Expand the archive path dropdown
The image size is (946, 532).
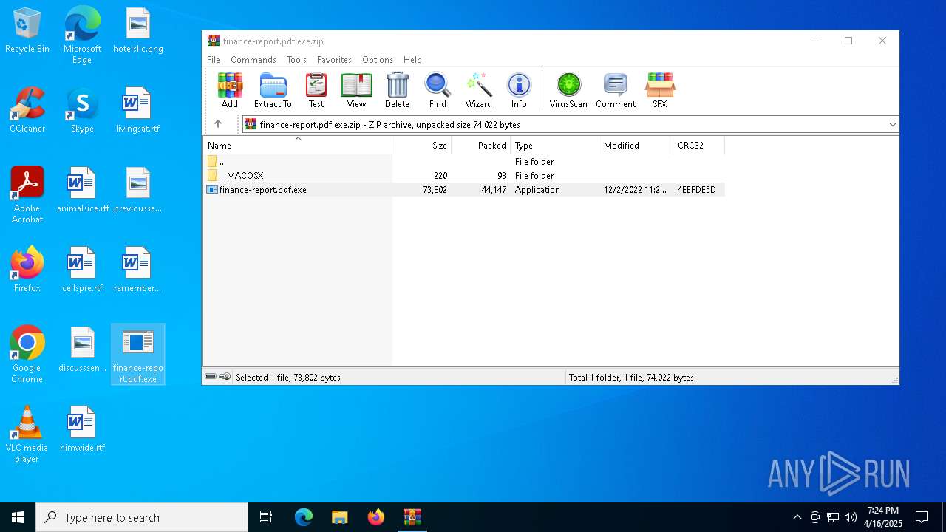[x=892, y=125]
